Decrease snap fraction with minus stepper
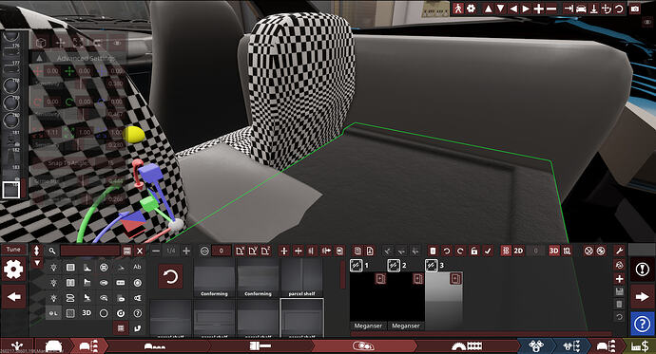The height and width of the screenshot is (354, 656). 156,251
